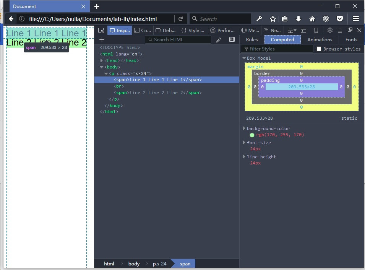The image size is (365, 270).
Task: Collapse the Box Model section
Action: click(244, 58)
